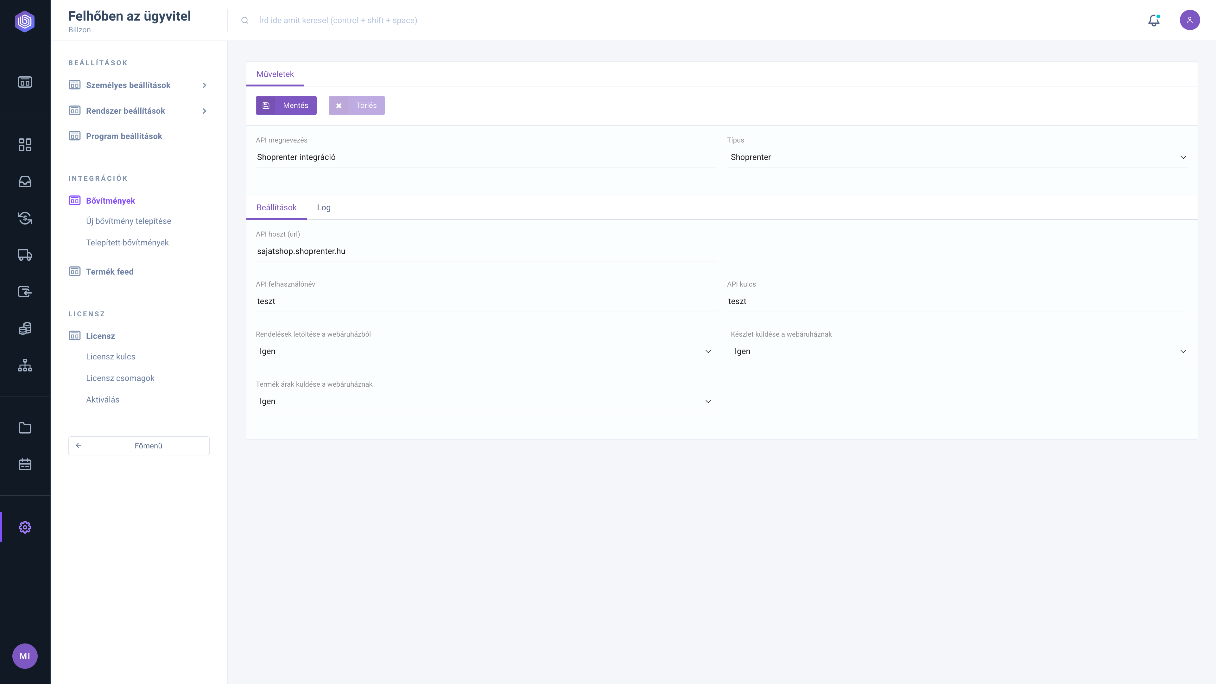This screenshot has width=1216, height=684.
Task: Click the search magnifier icon
Action: tap(244, 20)
